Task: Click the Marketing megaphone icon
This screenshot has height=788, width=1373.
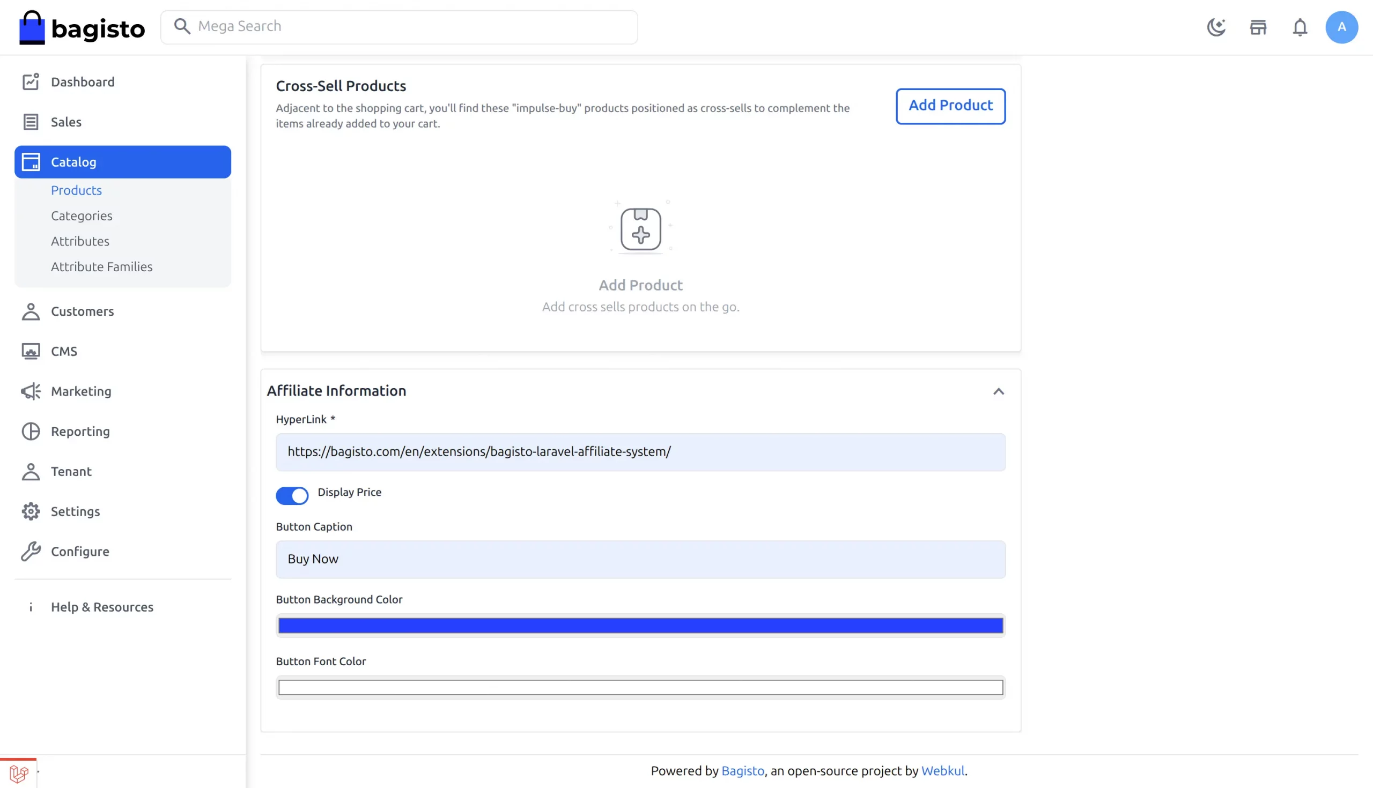Action: coord(31,391)
